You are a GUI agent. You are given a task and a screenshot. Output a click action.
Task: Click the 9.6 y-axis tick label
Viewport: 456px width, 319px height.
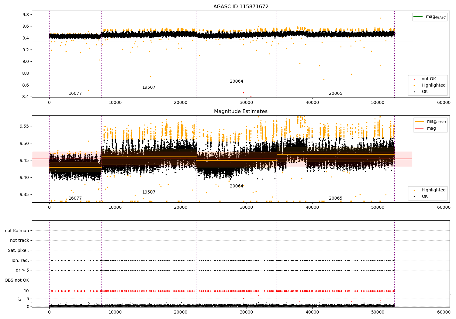click(26, 26)
